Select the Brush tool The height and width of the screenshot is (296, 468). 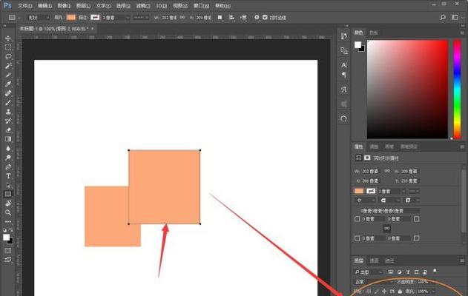[x=8, y=102]
